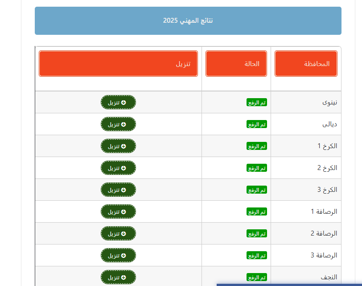
Task: Click the تنزيل button for نينوى
Action: (118, 102)
